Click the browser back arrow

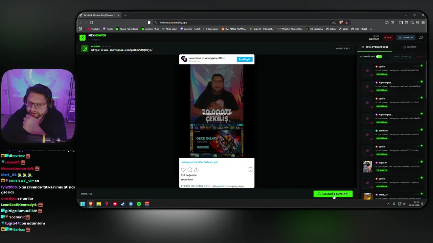81,23
